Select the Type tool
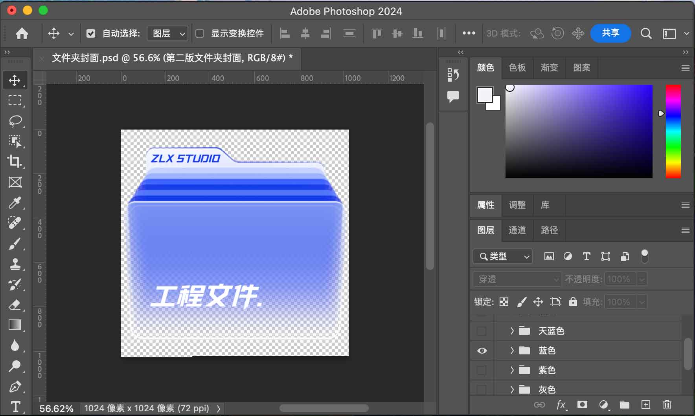The height and width of the screenshot is (416, 695). coord(15,407)
